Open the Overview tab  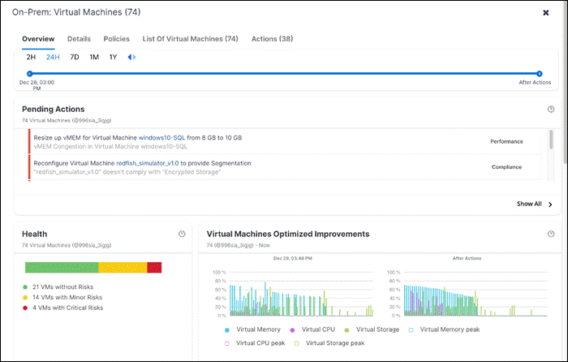click(x=38, y=39)
